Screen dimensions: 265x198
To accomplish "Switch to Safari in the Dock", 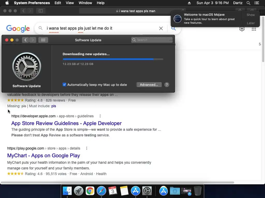I will click(x=101, y=191).
